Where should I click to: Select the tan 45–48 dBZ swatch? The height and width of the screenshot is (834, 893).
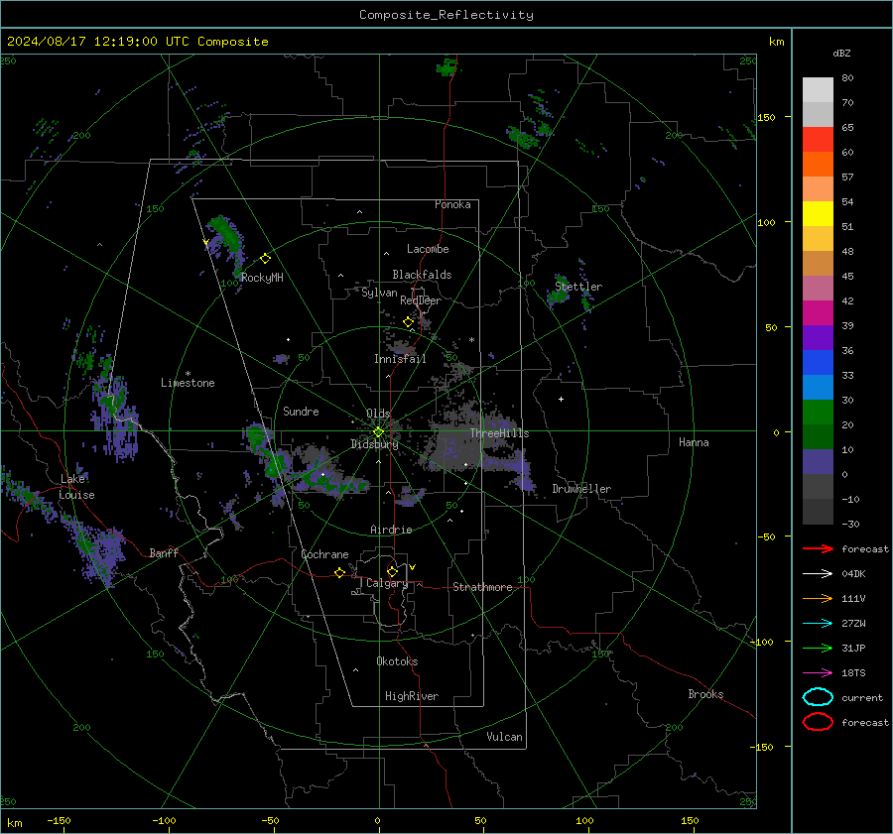[818, 263]
